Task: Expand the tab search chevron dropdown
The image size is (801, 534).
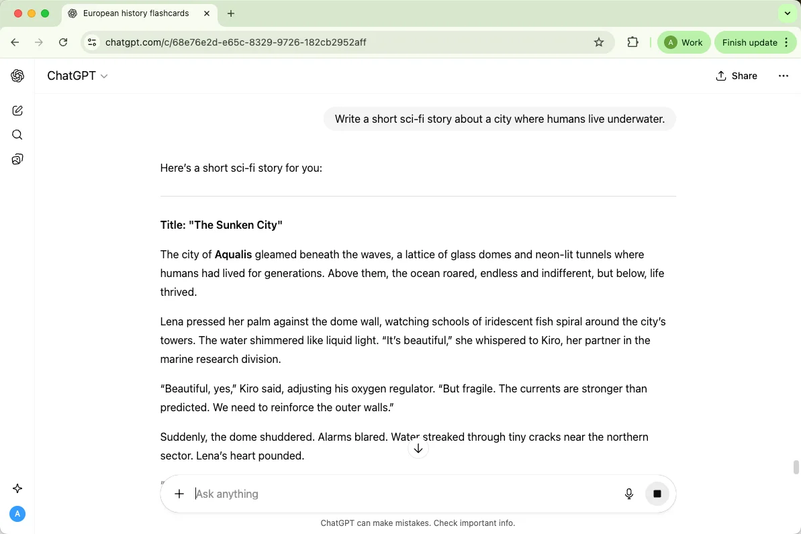Action: tap(788, 13)
